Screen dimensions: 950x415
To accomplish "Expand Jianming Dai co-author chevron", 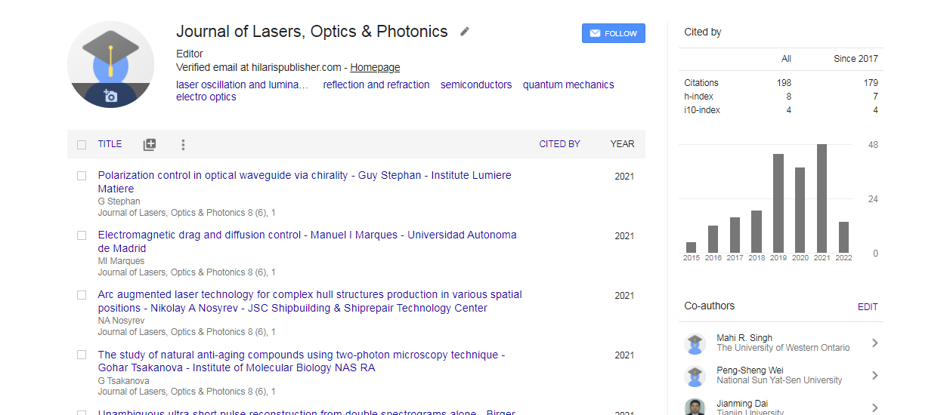I will pyautogui.click(x=874, y=407).
